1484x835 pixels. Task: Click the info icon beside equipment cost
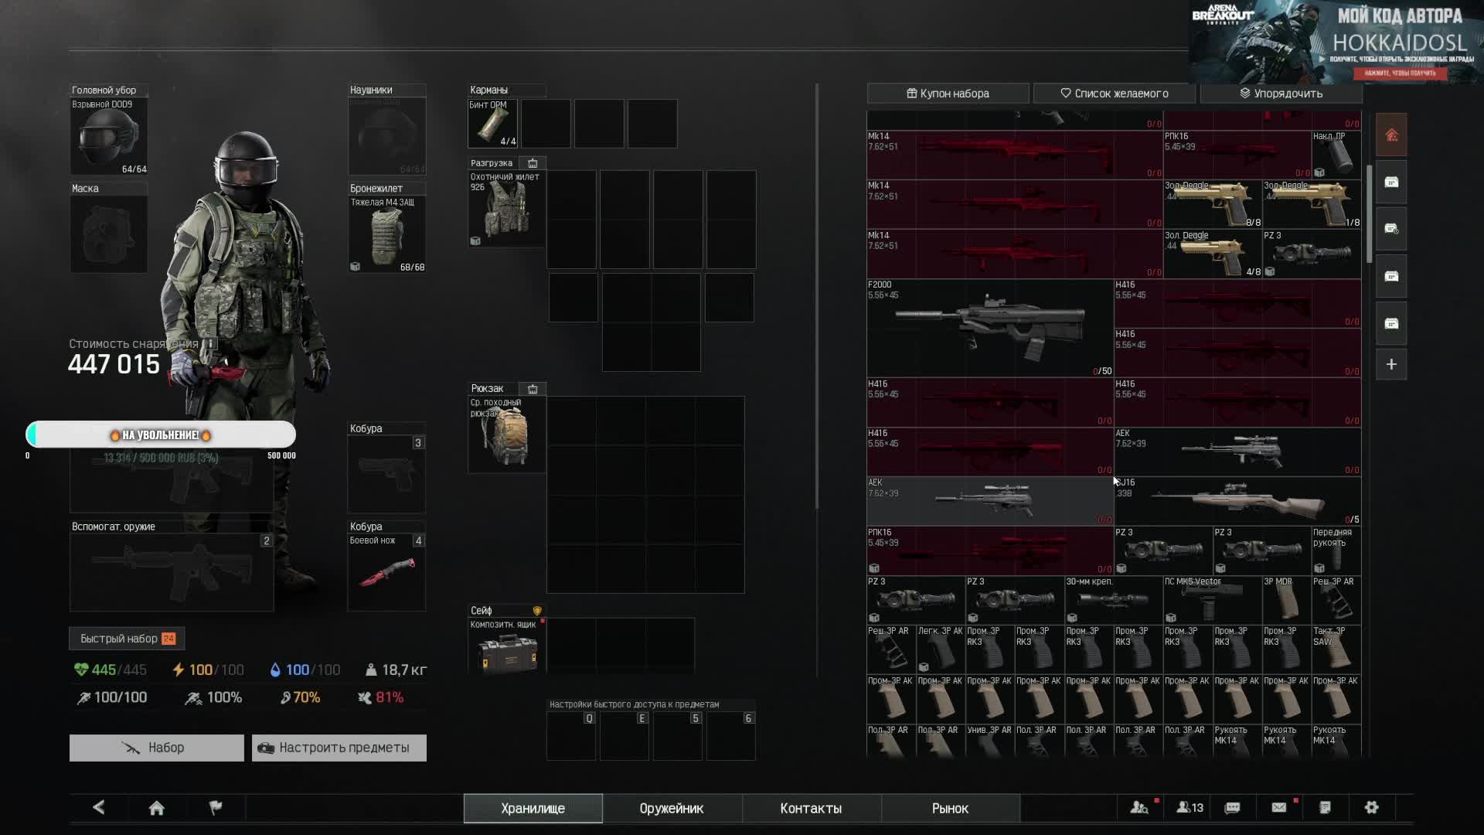[x=210, y=343]
